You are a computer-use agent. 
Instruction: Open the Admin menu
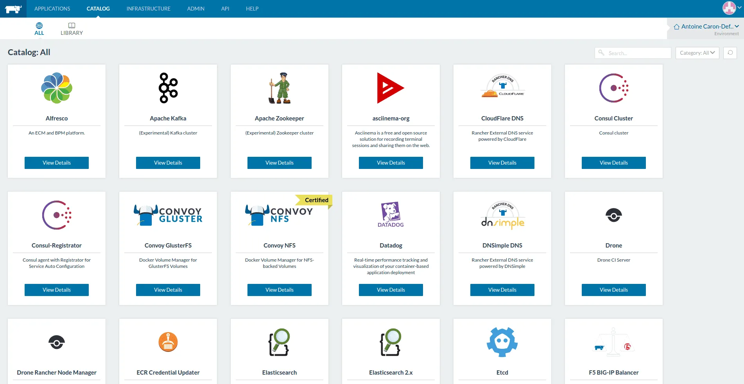[195, 9]
